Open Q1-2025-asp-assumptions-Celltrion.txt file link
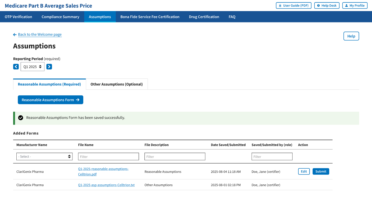Image resolution: width=372 pixels, height=215 pixels. (106, 185)
